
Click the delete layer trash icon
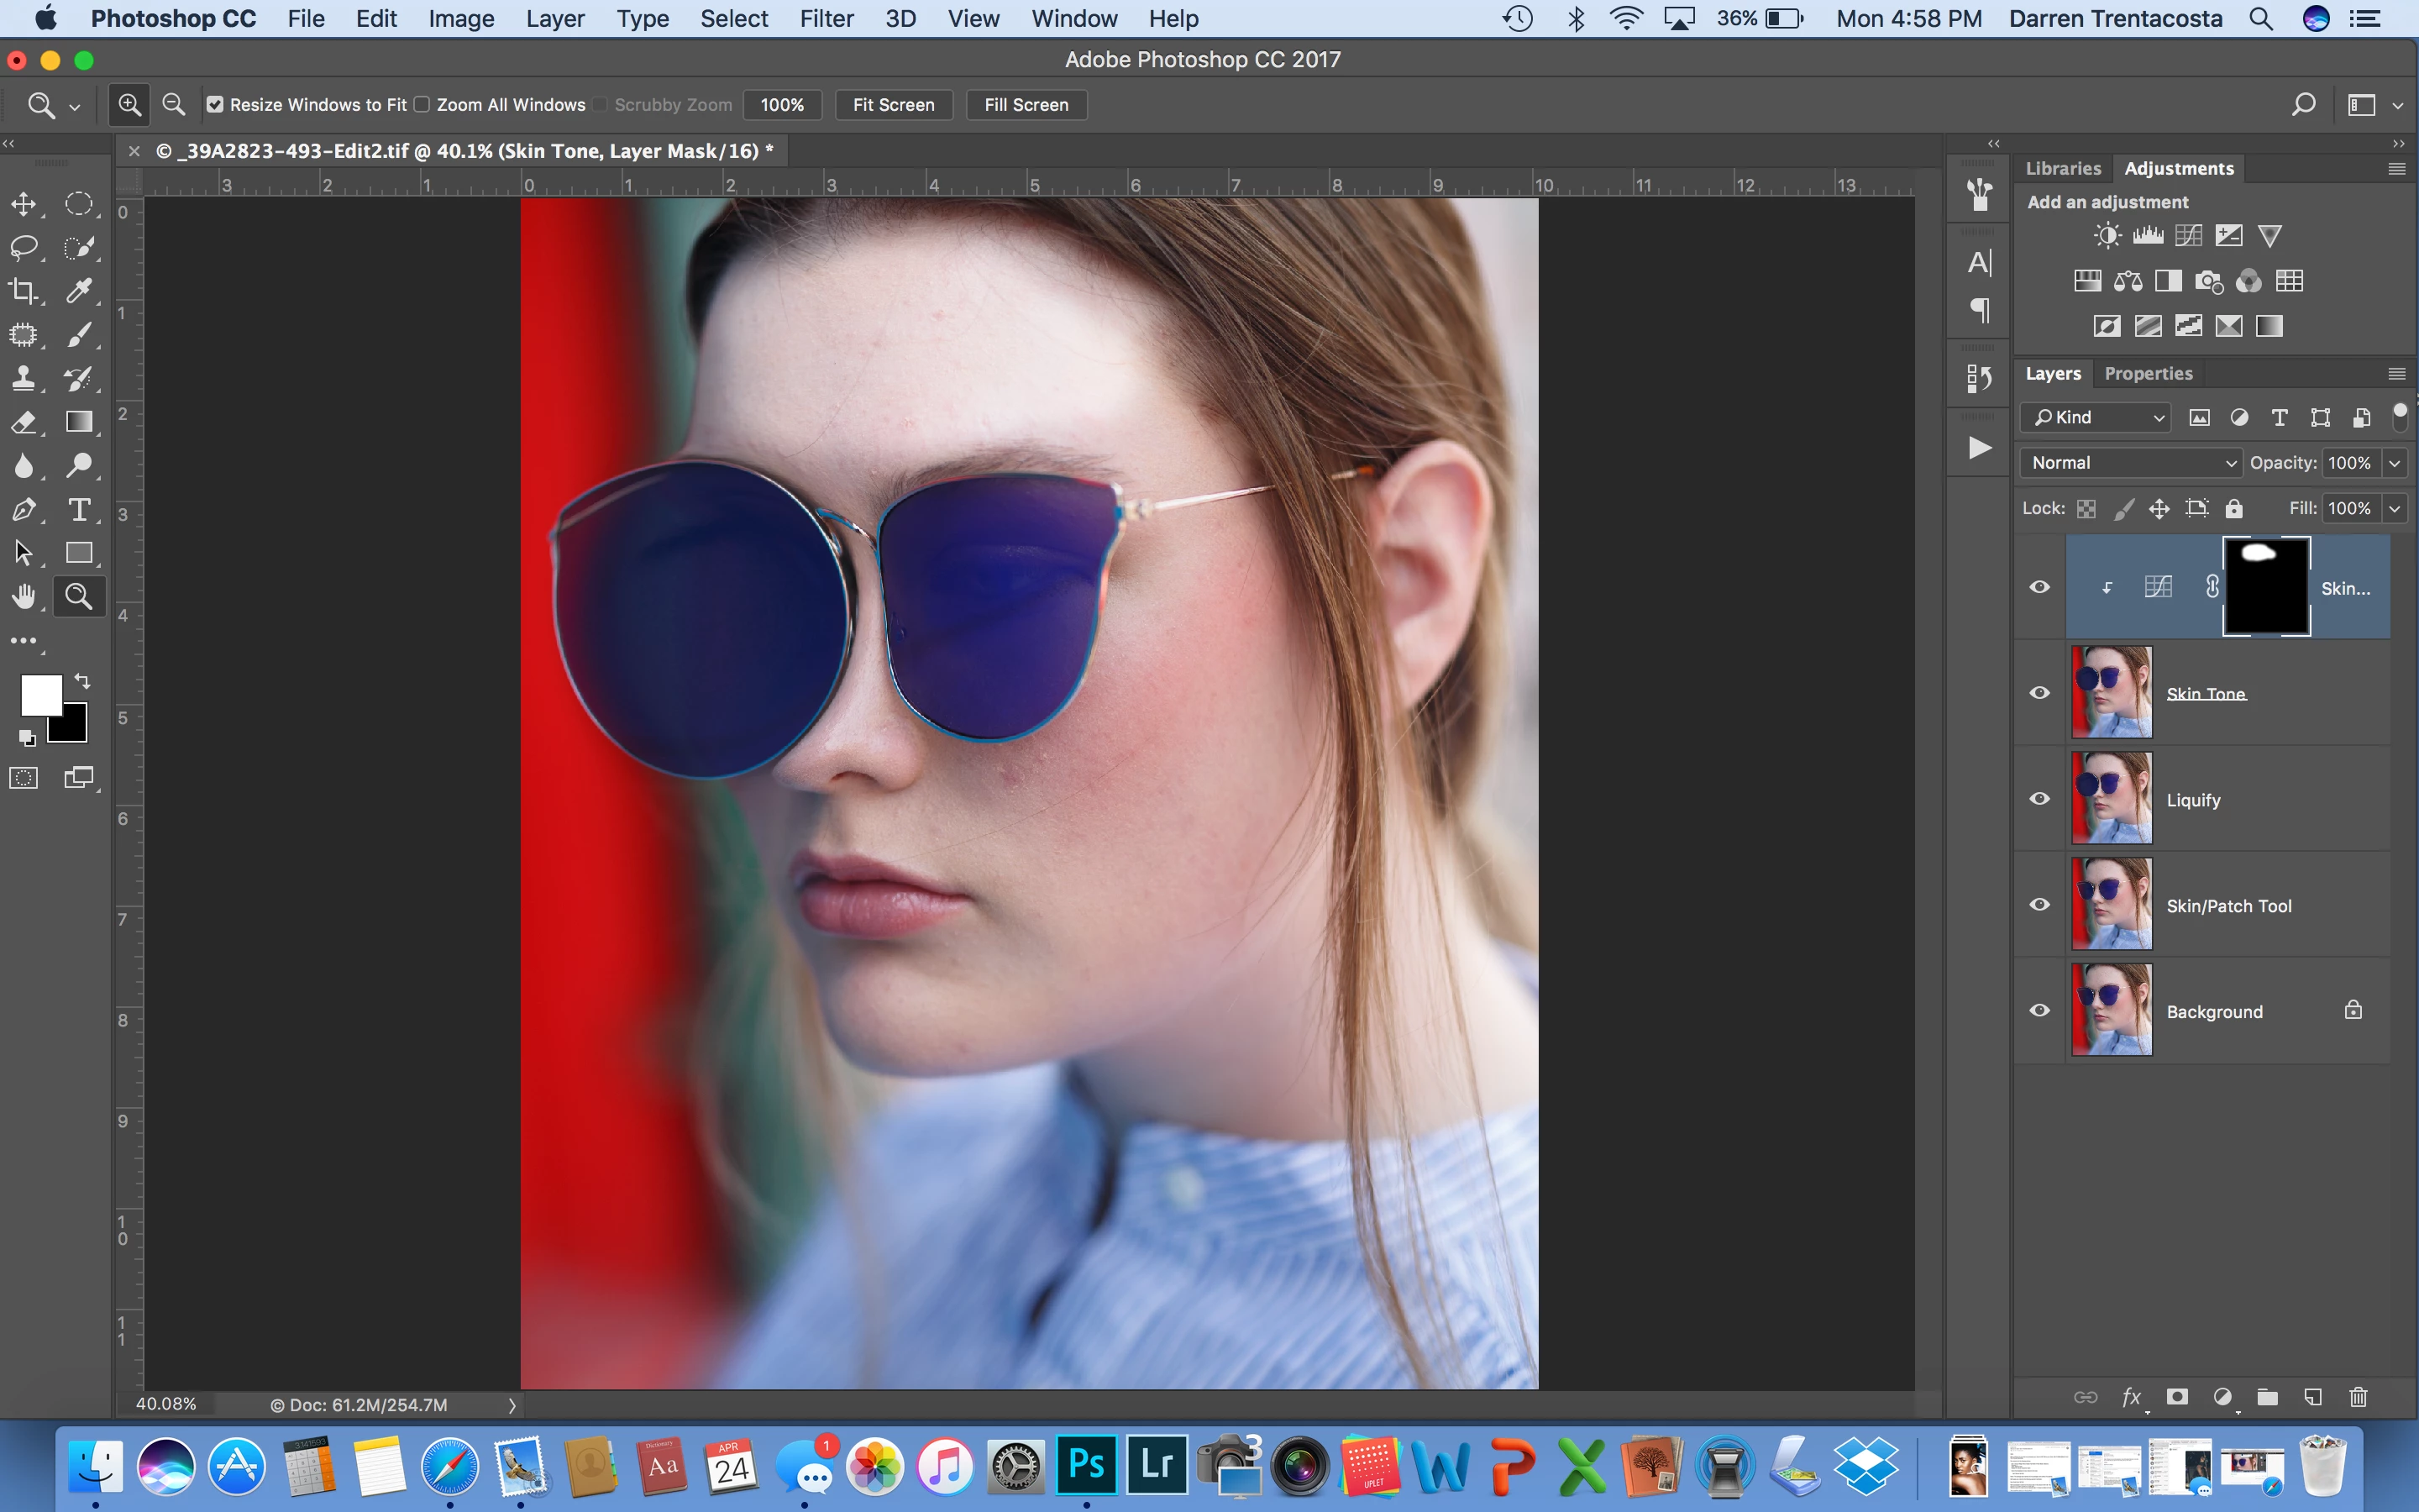(x=2358, y=1397)
